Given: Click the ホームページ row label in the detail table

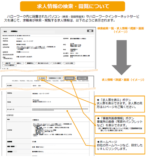Looking at the screenshot, I should coord(11,109).
